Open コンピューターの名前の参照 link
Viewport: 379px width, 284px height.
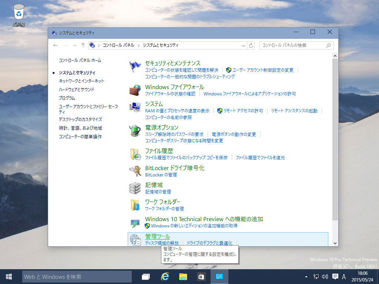[168, 117]
